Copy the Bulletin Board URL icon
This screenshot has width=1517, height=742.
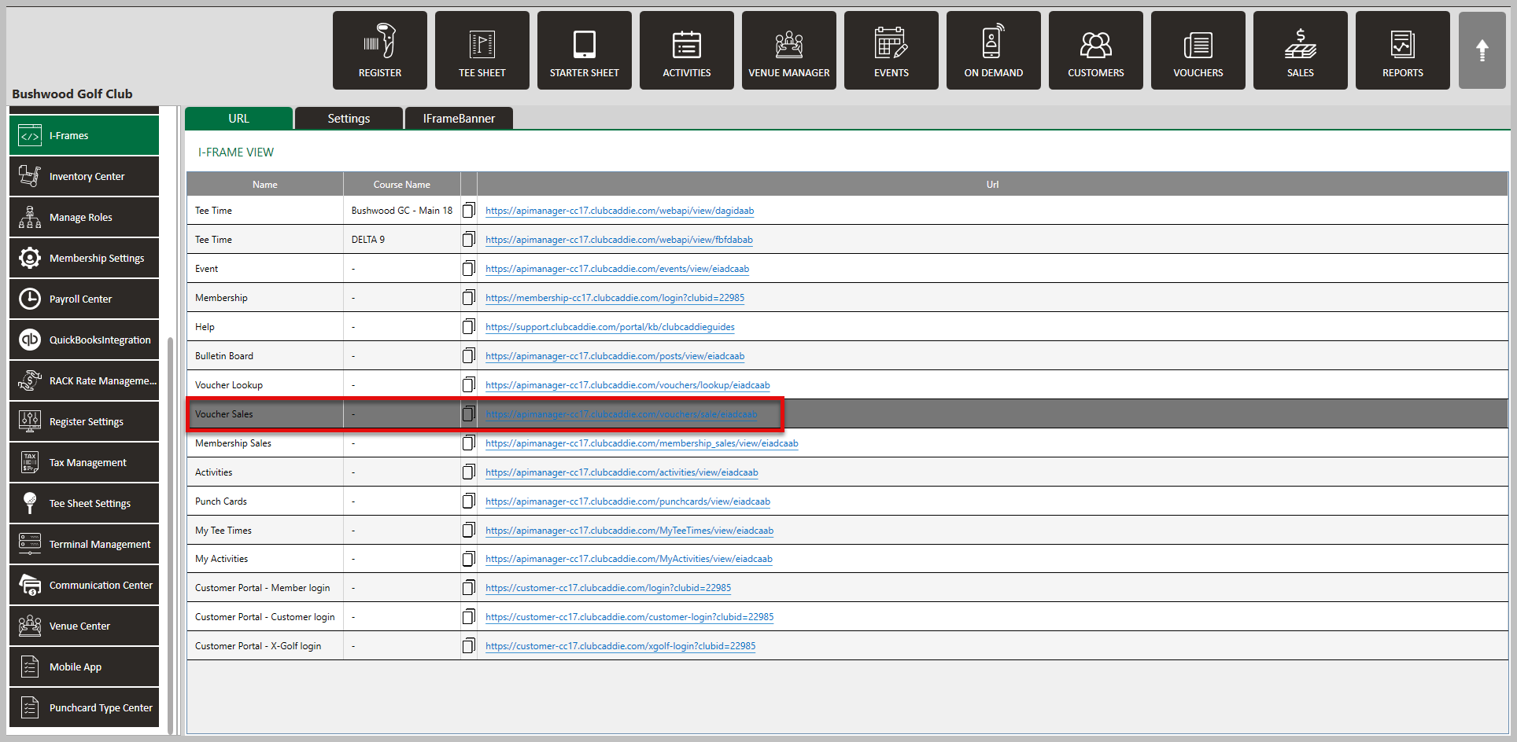click(x=469, y=356)
